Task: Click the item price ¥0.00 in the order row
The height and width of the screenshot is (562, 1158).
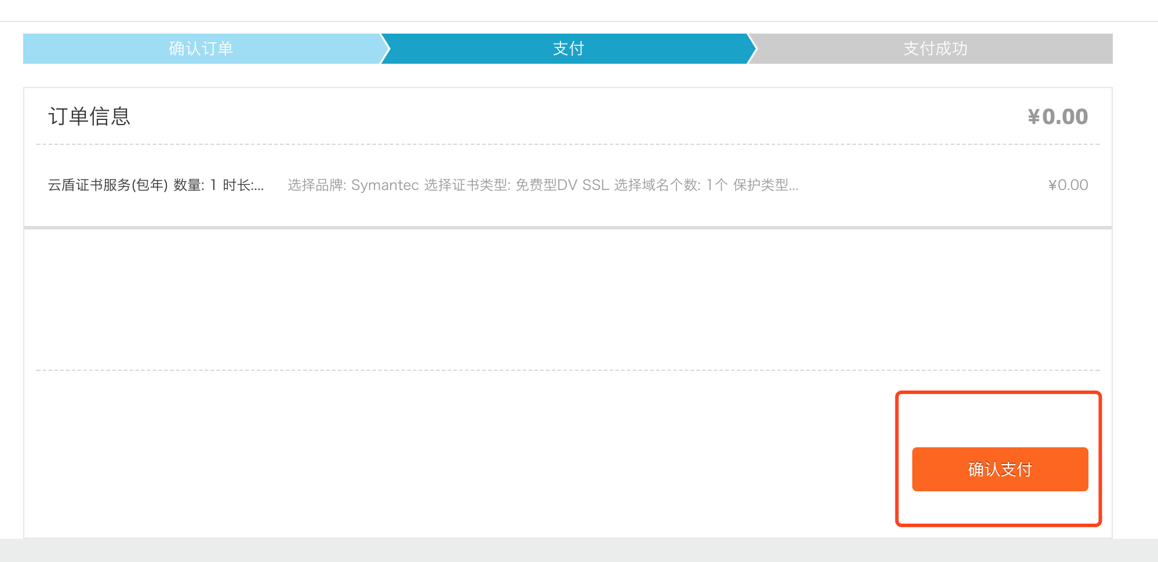Action: coord(1068,185)
